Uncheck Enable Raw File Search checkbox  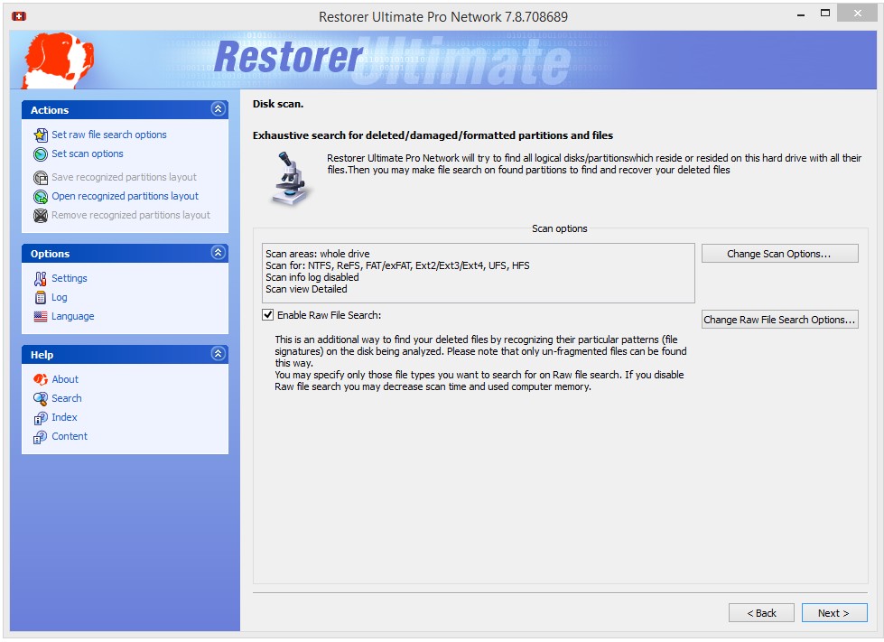coord(268,315)
